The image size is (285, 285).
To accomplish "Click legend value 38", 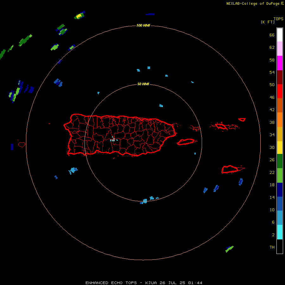I will 272,122.
